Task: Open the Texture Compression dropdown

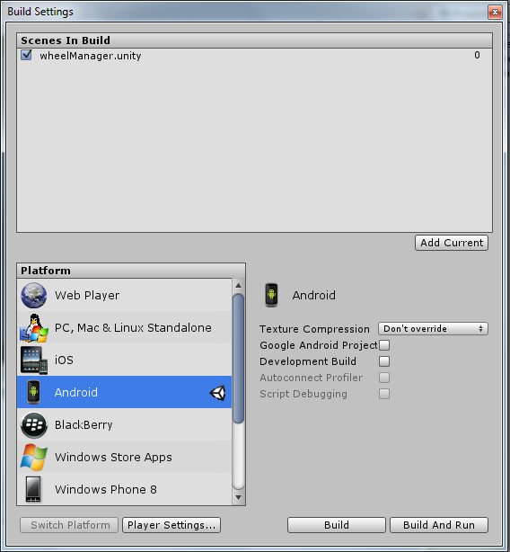Action: coord(433,329)
